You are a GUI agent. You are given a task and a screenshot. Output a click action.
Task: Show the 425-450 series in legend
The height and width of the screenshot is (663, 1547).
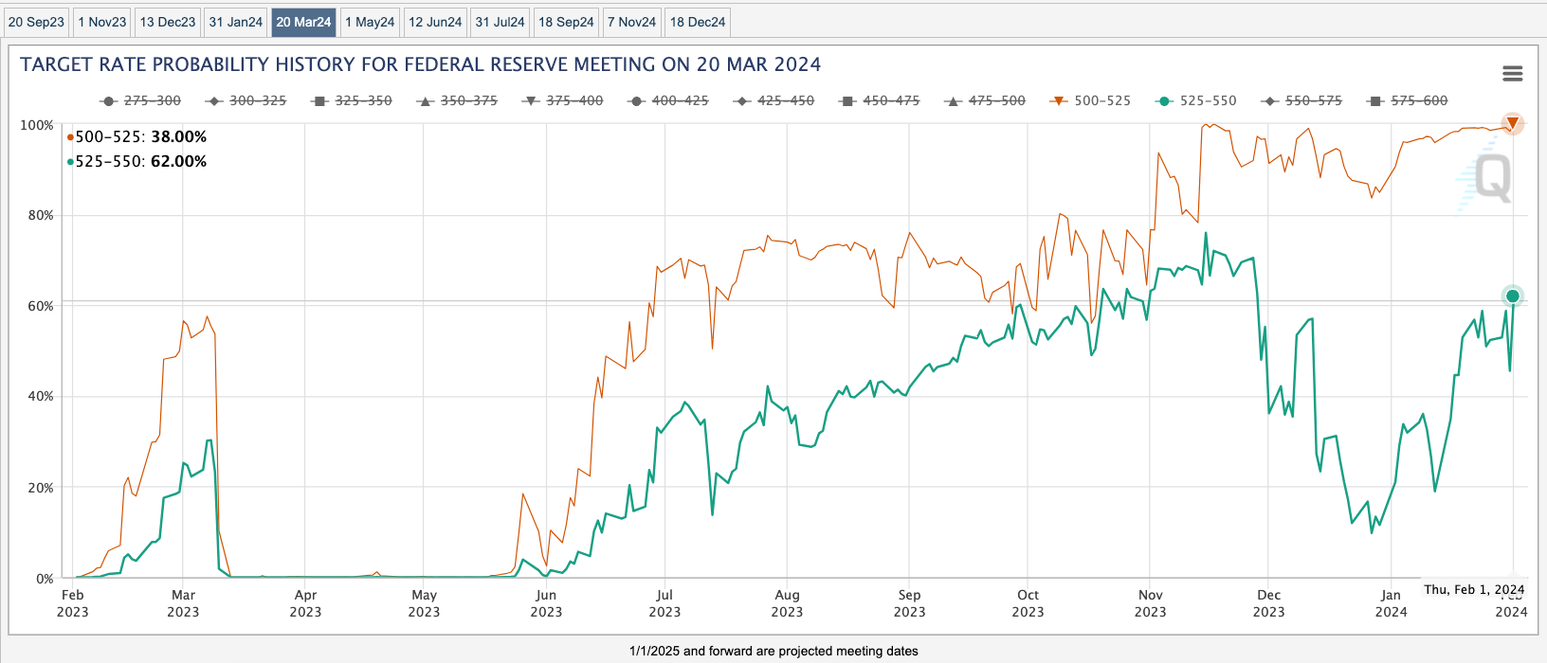coord(774,100)
